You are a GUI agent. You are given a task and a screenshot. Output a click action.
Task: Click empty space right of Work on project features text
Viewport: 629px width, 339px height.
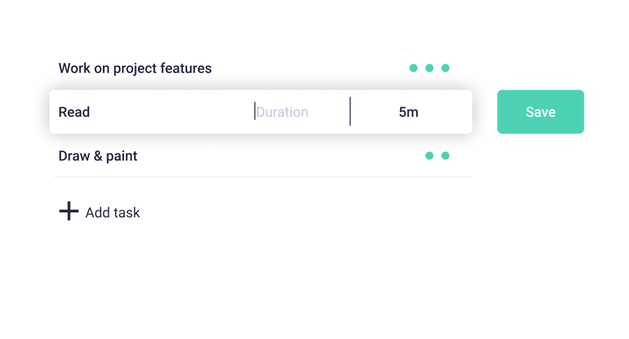point(309,68)
